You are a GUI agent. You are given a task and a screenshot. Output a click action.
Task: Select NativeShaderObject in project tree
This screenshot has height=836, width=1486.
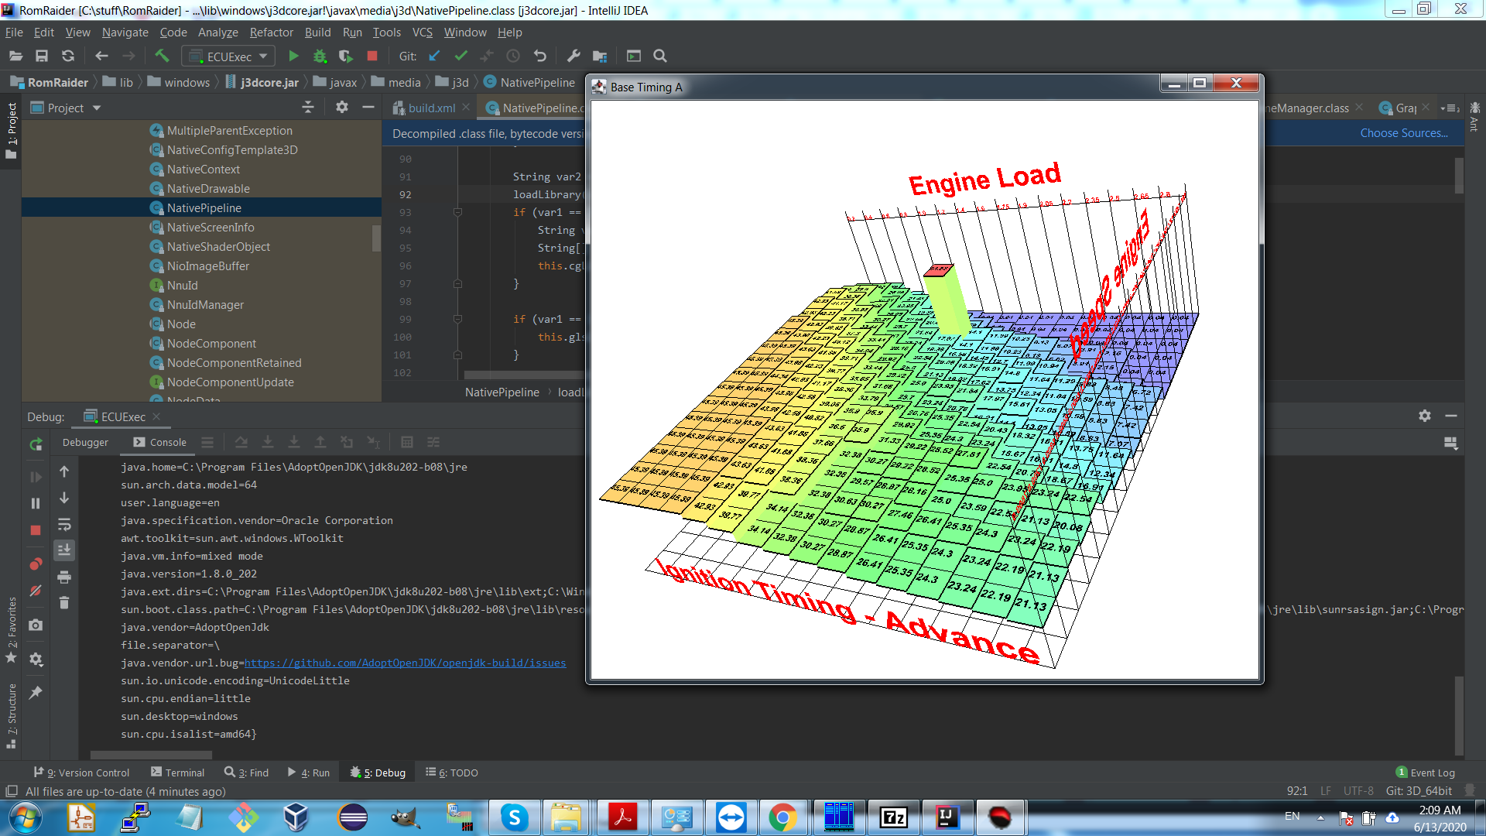[x=218, y=247]
